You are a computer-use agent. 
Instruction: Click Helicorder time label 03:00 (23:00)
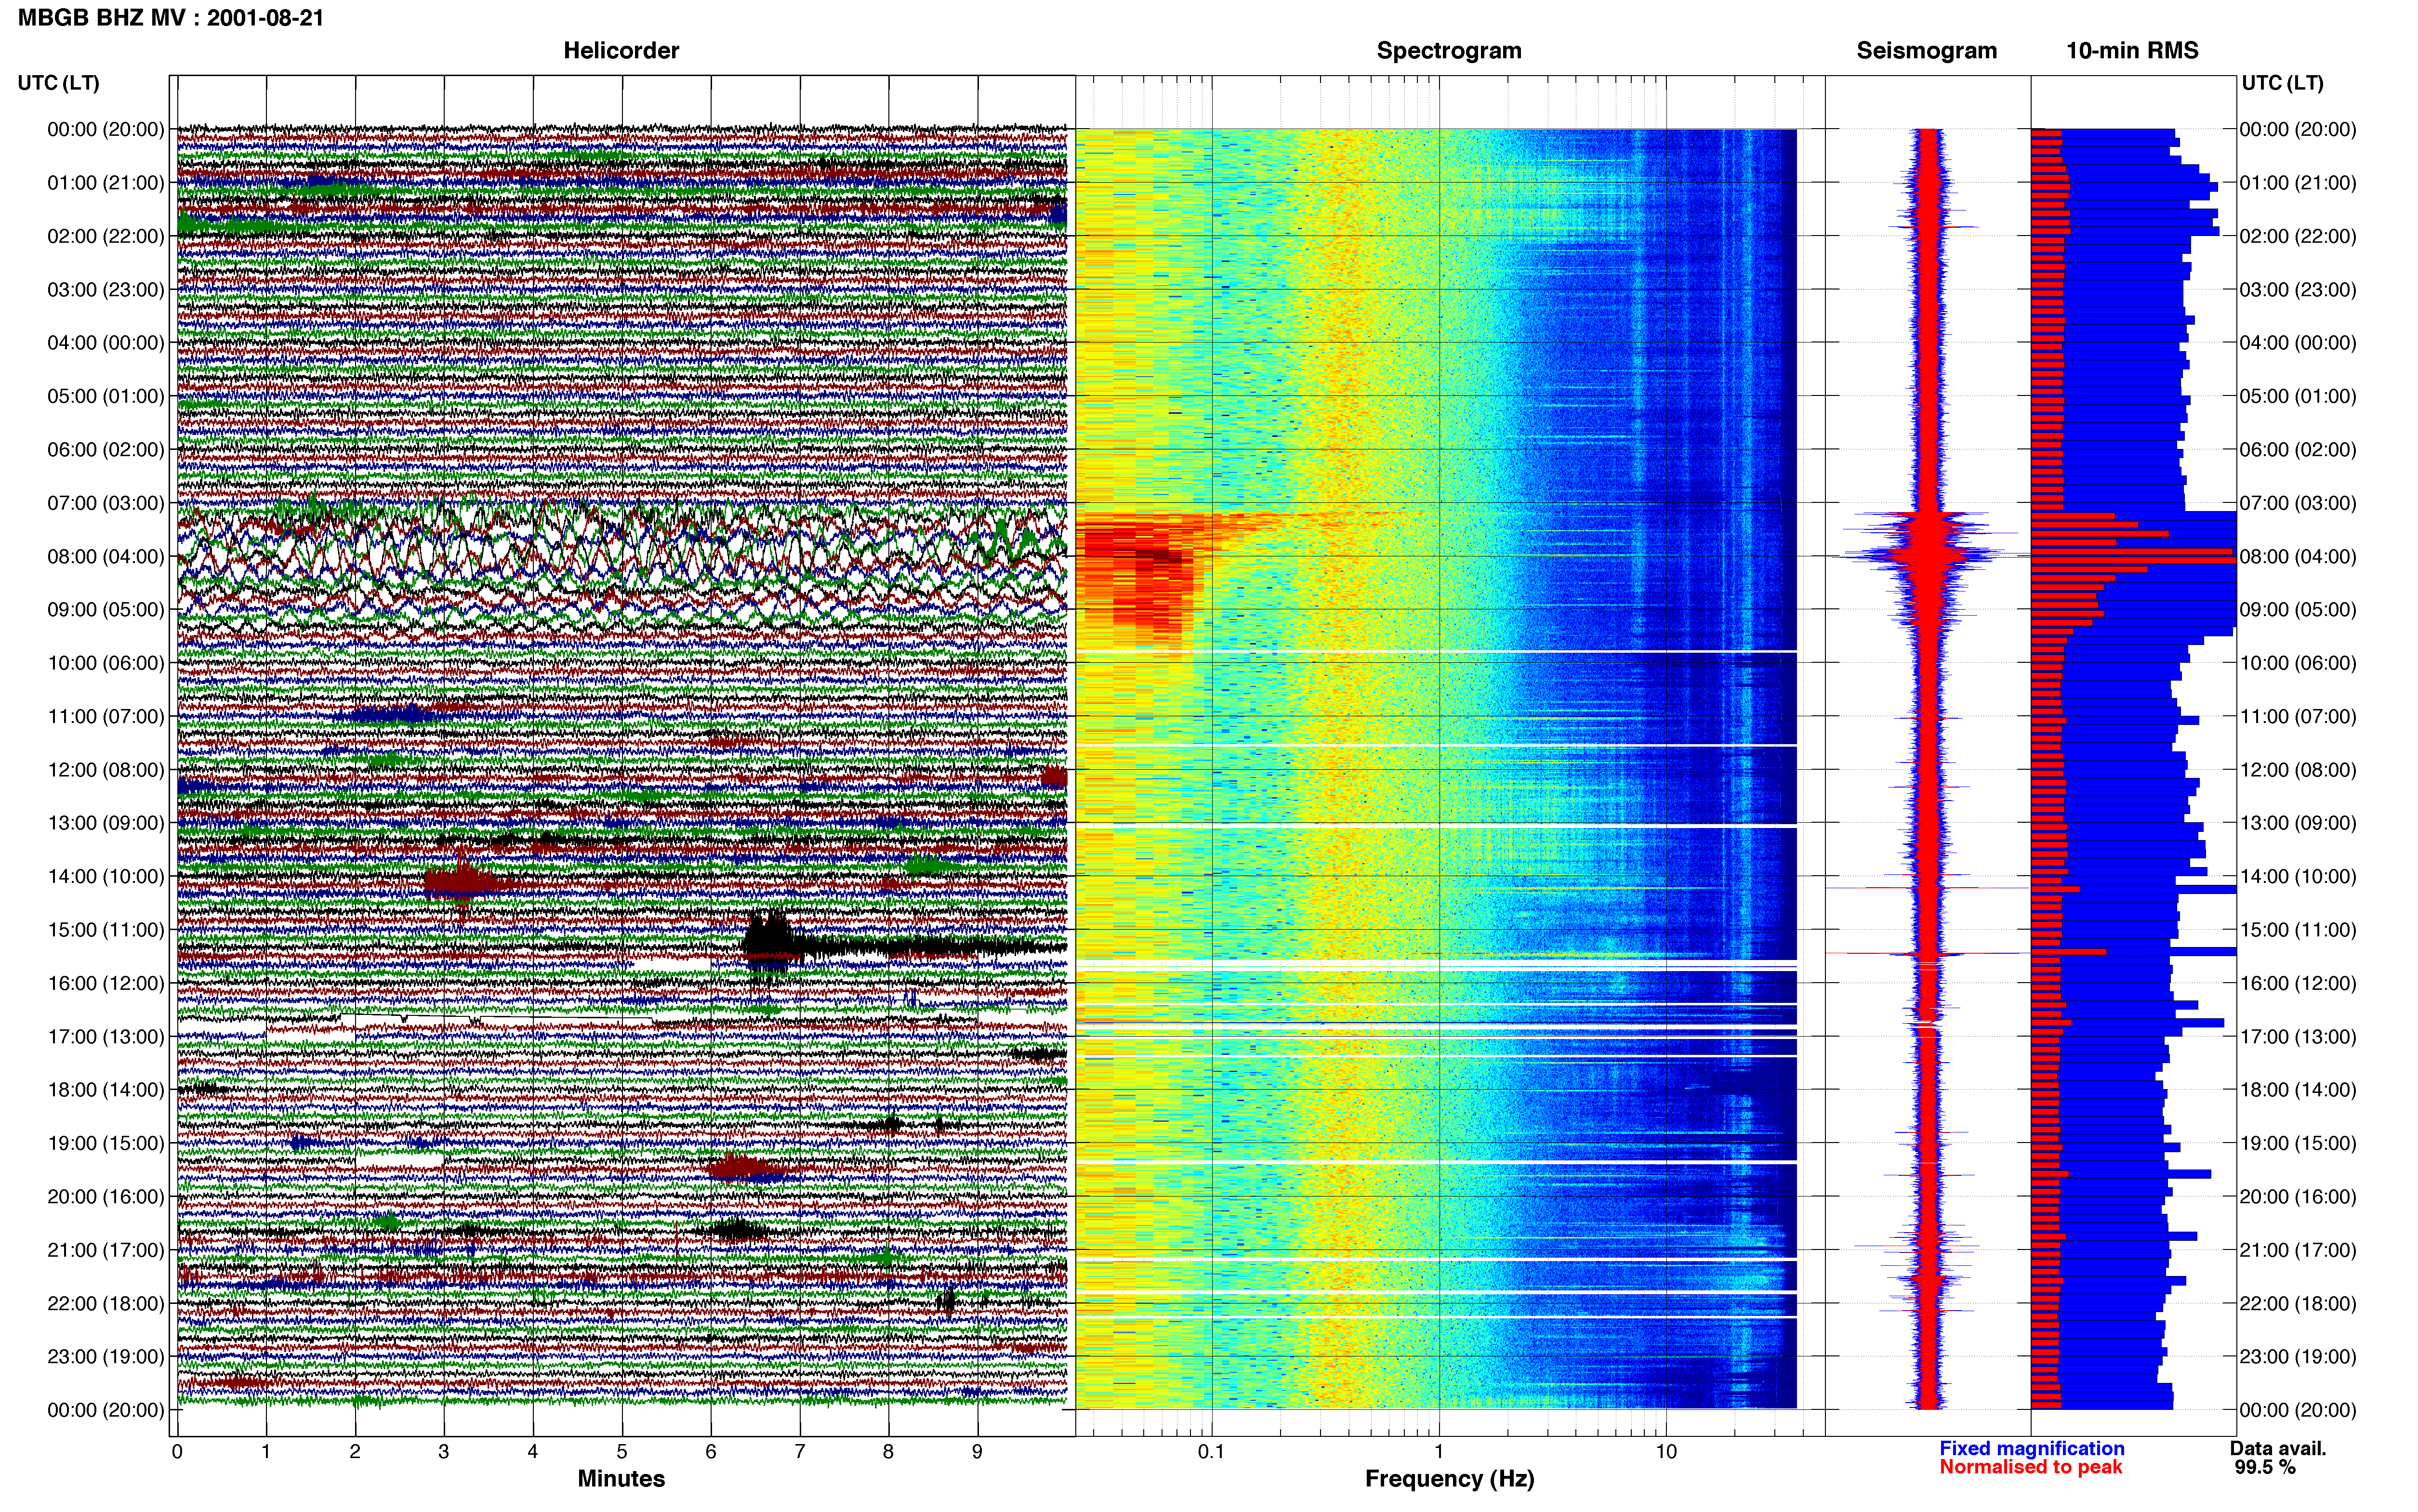tap(105, 289)
